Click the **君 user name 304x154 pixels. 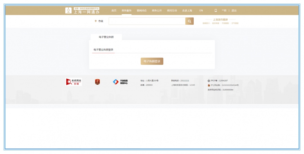pyautogui.click(x=224, y=10)
